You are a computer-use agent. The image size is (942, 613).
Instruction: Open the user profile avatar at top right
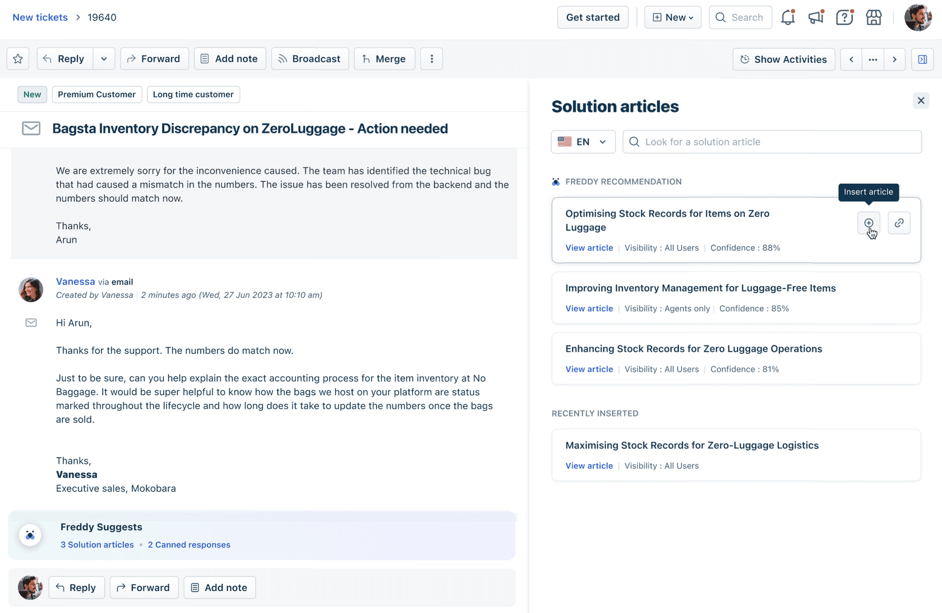coord(918,17)
